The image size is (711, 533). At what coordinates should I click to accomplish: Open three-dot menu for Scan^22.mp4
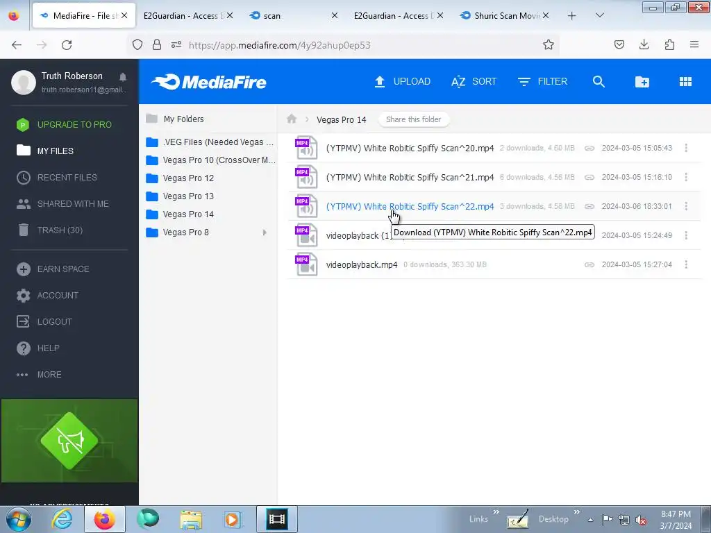[686, 206]
